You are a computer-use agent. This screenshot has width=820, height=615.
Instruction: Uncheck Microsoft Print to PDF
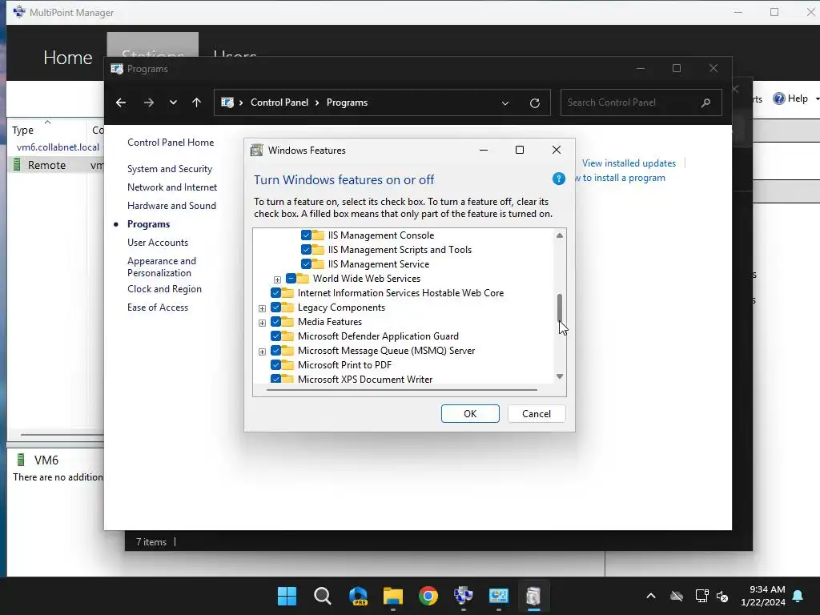click(276, 365)
